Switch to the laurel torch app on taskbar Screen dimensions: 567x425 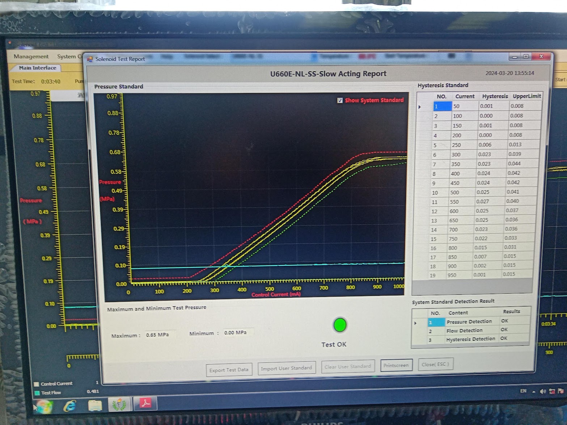[119, 404]
